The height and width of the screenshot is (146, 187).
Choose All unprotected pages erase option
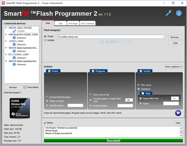[47, 97]
